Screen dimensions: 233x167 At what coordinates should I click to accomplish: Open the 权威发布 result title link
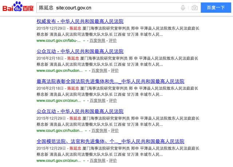coord(80,21)
